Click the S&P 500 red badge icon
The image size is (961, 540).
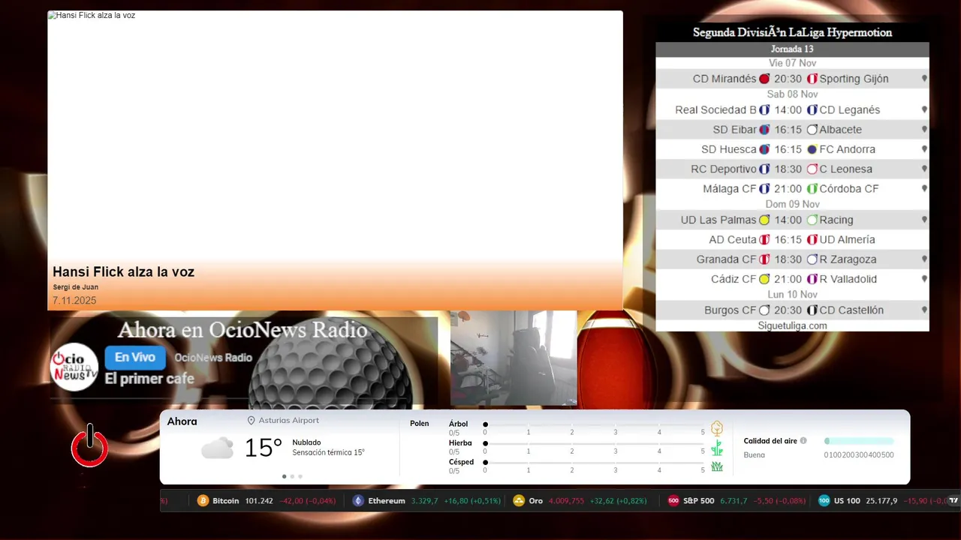(673, 501)
